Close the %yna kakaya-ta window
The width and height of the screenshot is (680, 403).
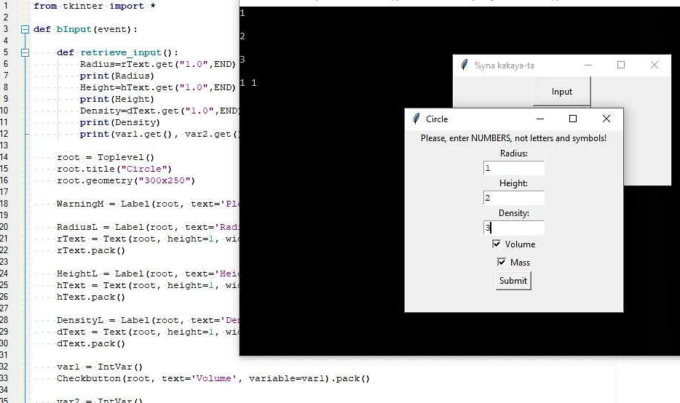[654, 65]
